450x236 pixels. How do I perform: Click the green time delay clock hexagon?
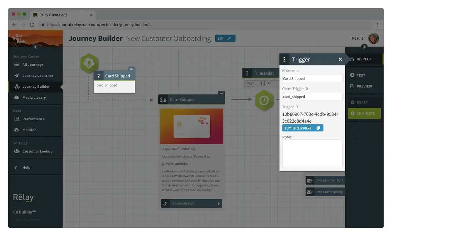264,101
